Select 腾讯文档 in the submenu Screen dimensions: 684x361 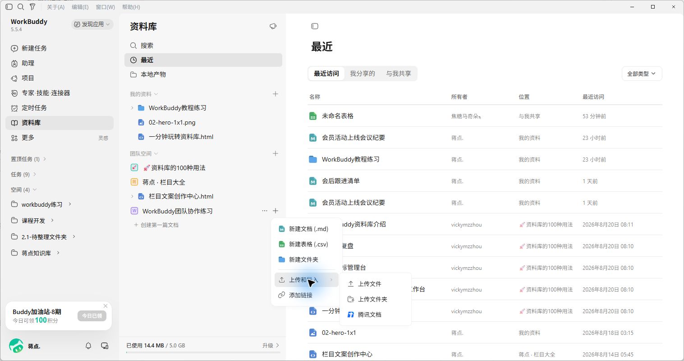click(x=376, y=315)
